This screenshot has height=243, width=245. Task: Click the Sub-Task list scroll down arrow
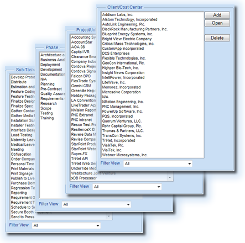coord(109,216)
